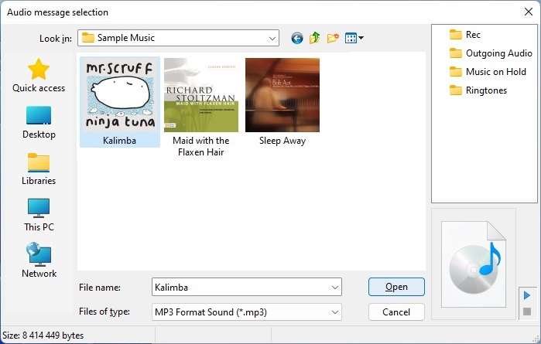The image size is (541, 344).
Task: Click the Size 8 414 449 bytes status text
Action: coord(43,335)
